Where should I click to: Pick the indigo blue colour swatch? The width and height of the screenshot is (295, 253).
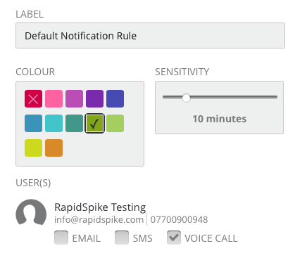pyautogui.click(x=115, y=98)
